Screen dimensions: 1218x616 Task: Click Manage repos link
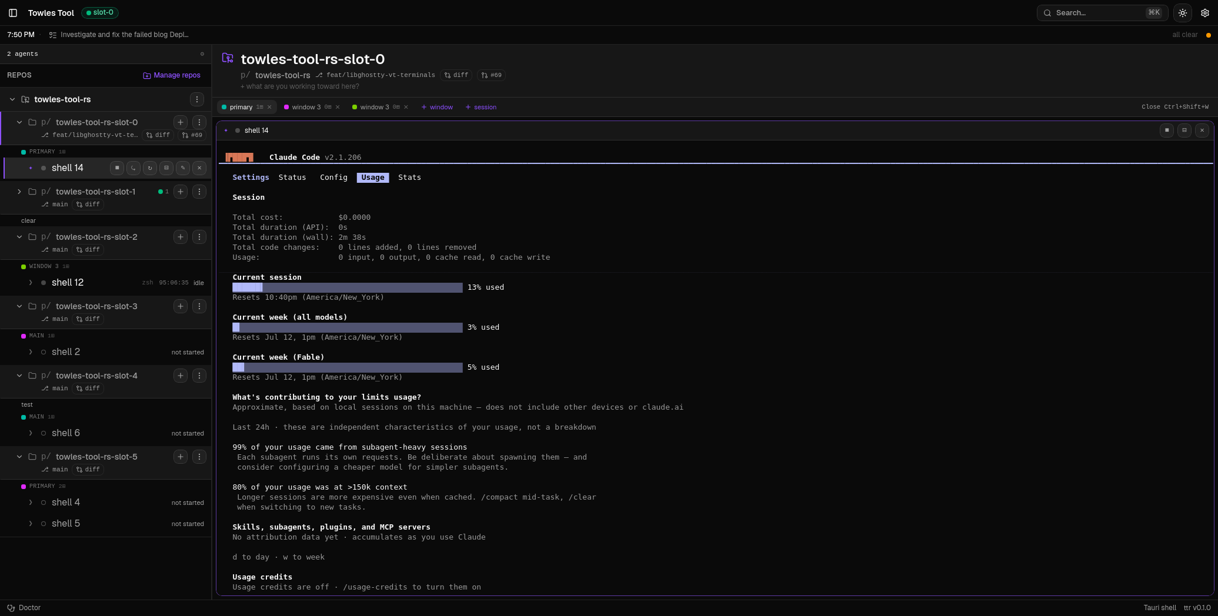coord(172,75)
